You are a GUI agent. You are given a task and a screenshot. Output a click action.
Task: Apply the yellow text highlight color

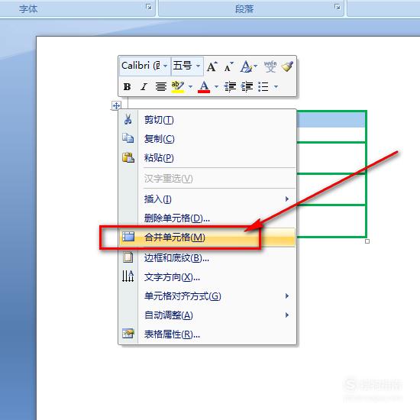(x=178, y=86)
